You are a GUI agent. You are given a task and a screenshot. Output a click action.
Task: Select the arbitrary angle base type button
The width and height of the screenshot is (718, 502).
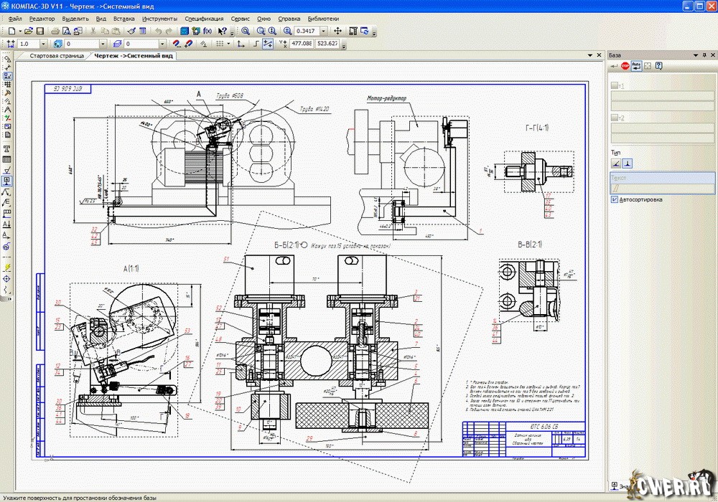(615, 164)
